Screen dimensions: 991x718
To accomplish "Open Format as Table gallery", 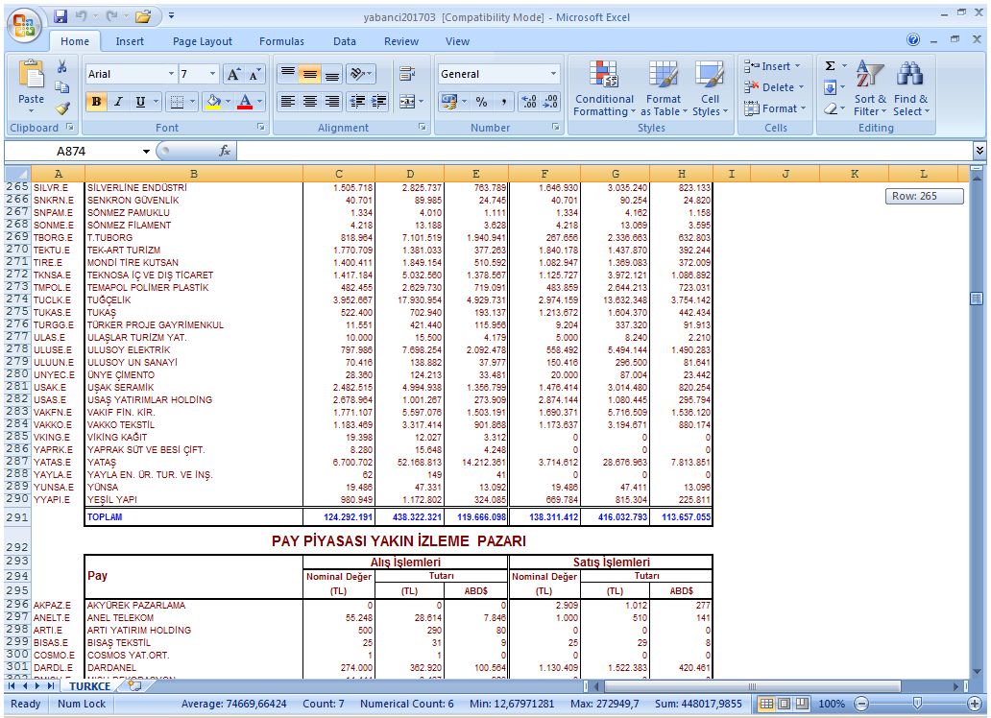I will pyautogui.click(x=663, y=88).
